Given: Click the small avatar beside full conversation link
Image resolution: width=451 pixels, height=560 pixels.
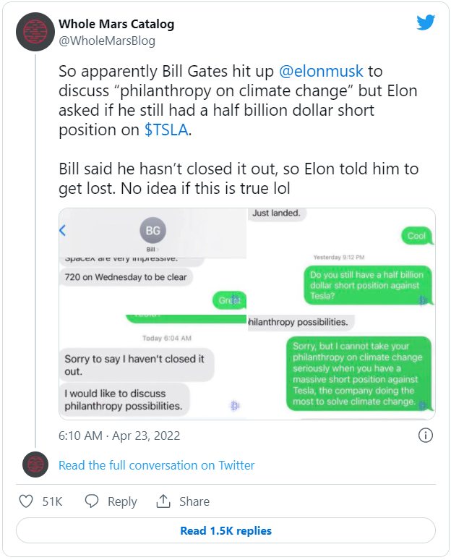Looking at the screenshot, I should (35, 465).
